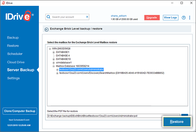Open the help question mark icon
Screen dimensions: 196x132
click(x=183, y=18)
